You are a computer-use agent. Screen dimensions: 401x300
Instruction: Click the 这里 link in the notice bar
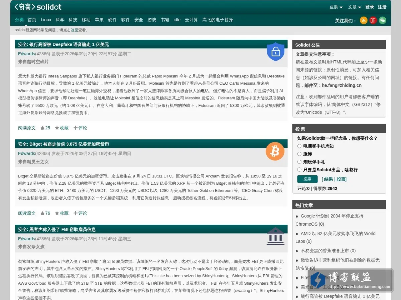point(75,30)
